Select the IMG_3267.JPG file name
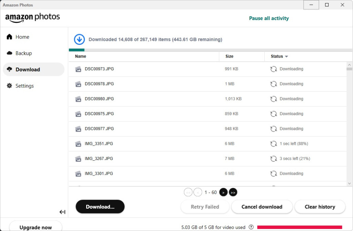Image resolution: width=353 pixels, height=231 pixels. click(x=99, y=159)
